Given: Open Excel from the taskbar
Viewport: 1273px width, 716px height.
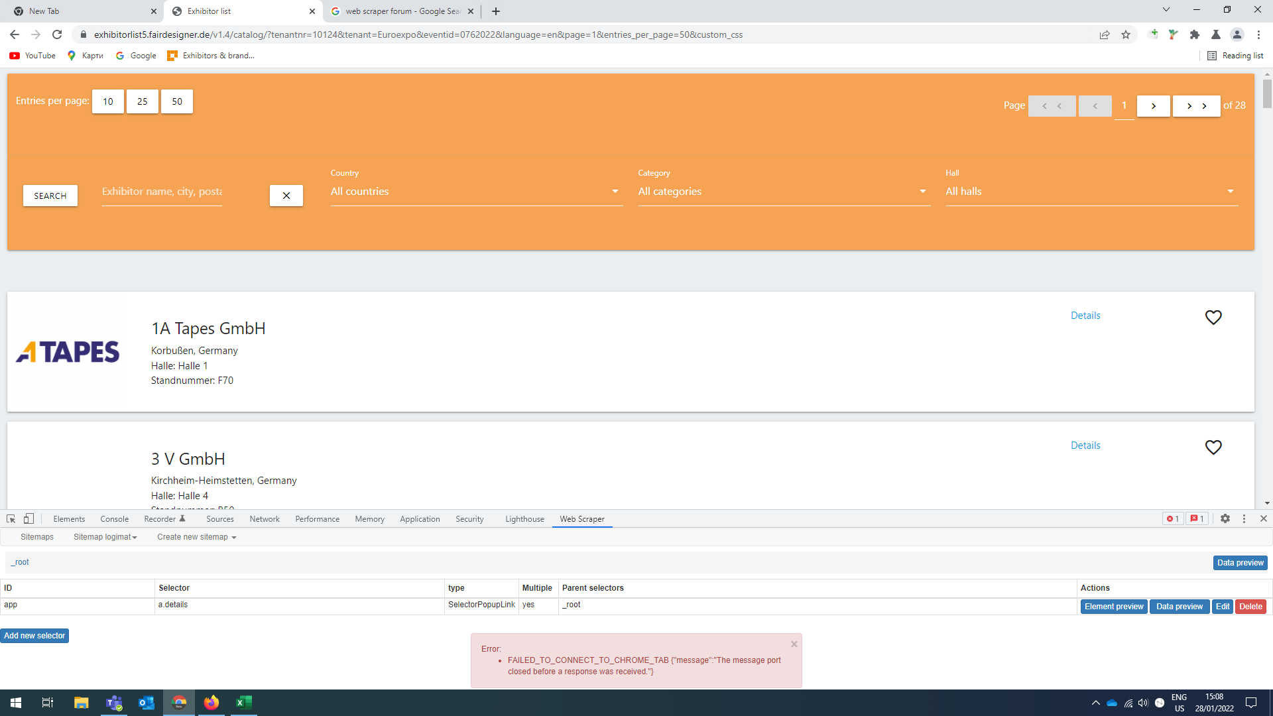Looking at the screenshot, I should tap(243, 703).
